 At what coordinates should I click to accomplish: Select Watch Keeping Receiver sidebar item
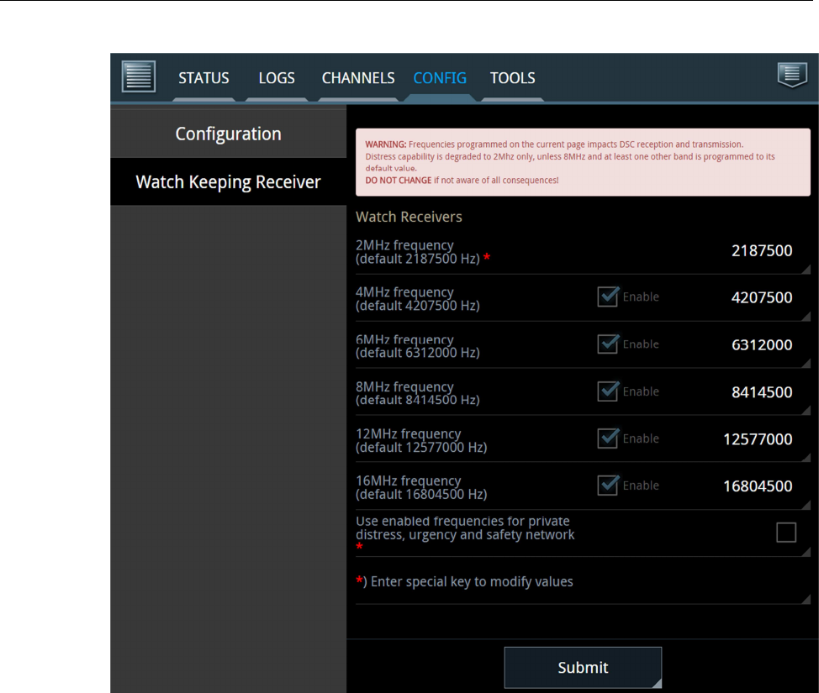point(228,181)
